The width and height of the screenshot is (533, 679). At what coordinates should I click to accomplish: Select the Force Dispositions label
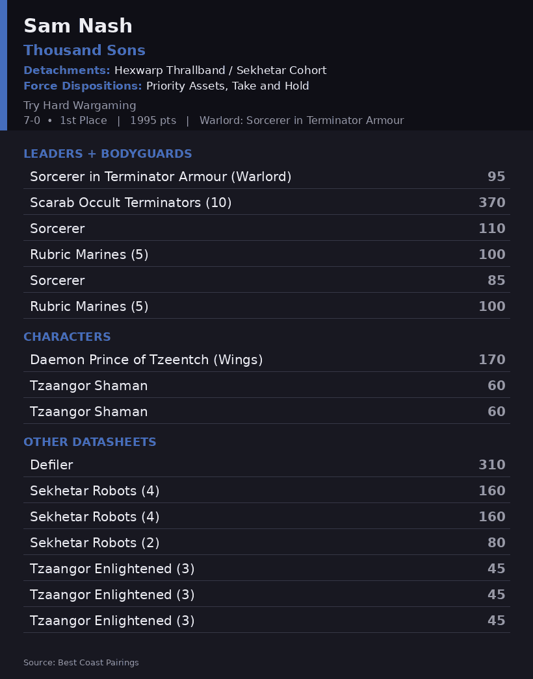pyautogui.click(x=83, y=86)
